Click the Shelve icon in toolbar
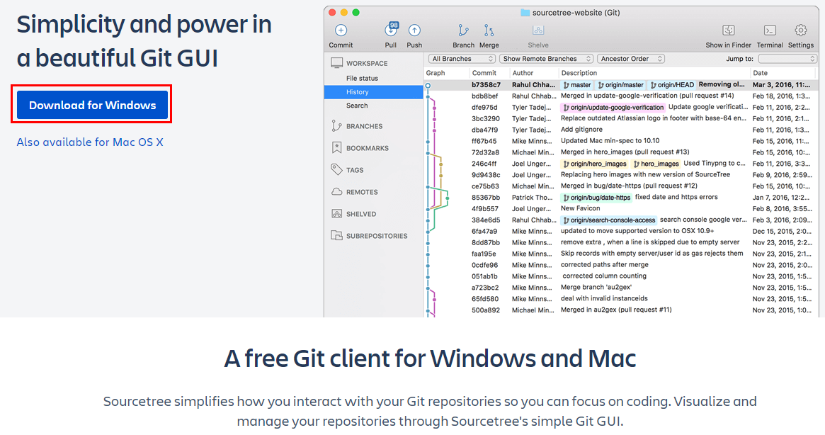The width and height of the screenshot is (825, 435). click(x=537, y=30)
